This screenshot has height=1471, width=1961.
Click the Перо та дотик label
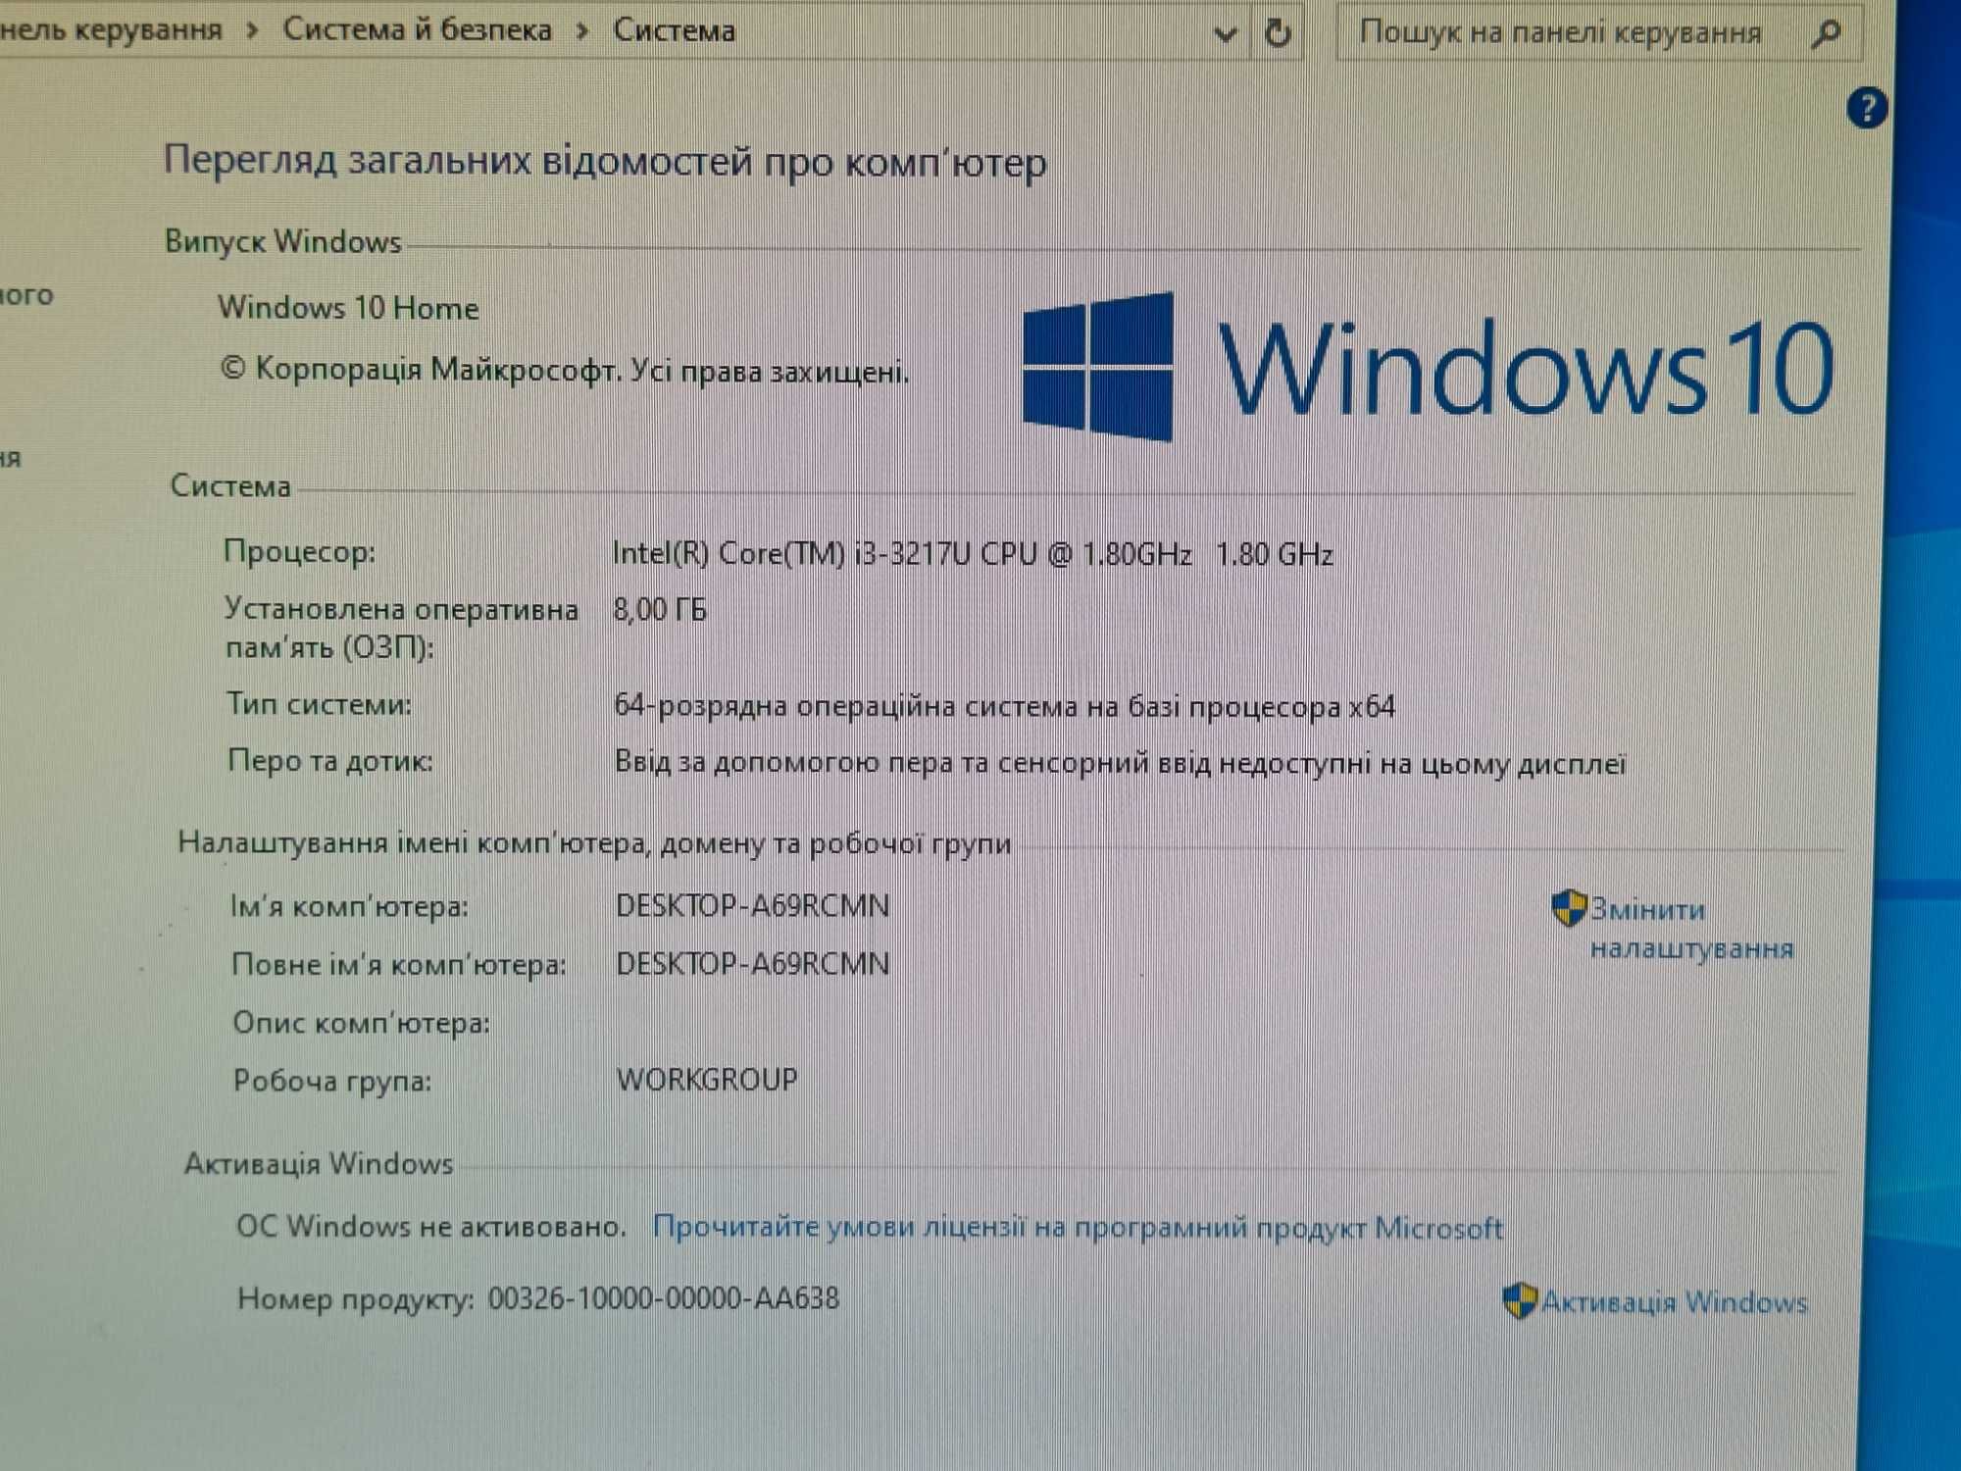pyautogui.click(x=330, y=761)
